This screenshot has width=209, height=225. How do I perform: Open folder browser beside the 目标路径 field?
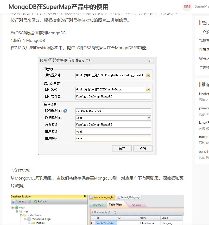click(x=148, y=90)
